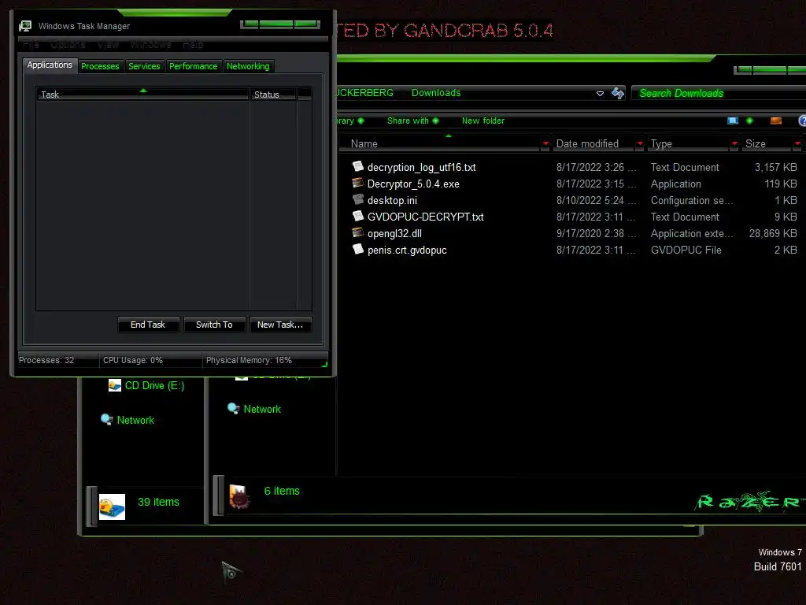Expand the view options dropdown arrow
Screen dimensions: 806x605
tap(749, 121)
